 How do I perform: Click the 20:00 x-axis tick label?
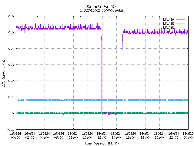coord(159,136)
